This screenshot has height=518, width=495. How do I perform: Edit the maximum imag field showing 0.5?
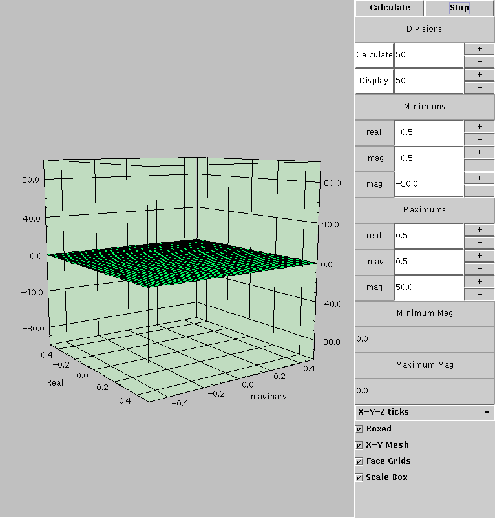(428, 262)
